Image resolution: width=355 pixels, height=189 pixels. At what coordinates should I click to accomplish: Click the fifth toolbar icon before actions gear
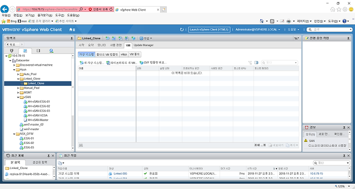tap(134, 38)
